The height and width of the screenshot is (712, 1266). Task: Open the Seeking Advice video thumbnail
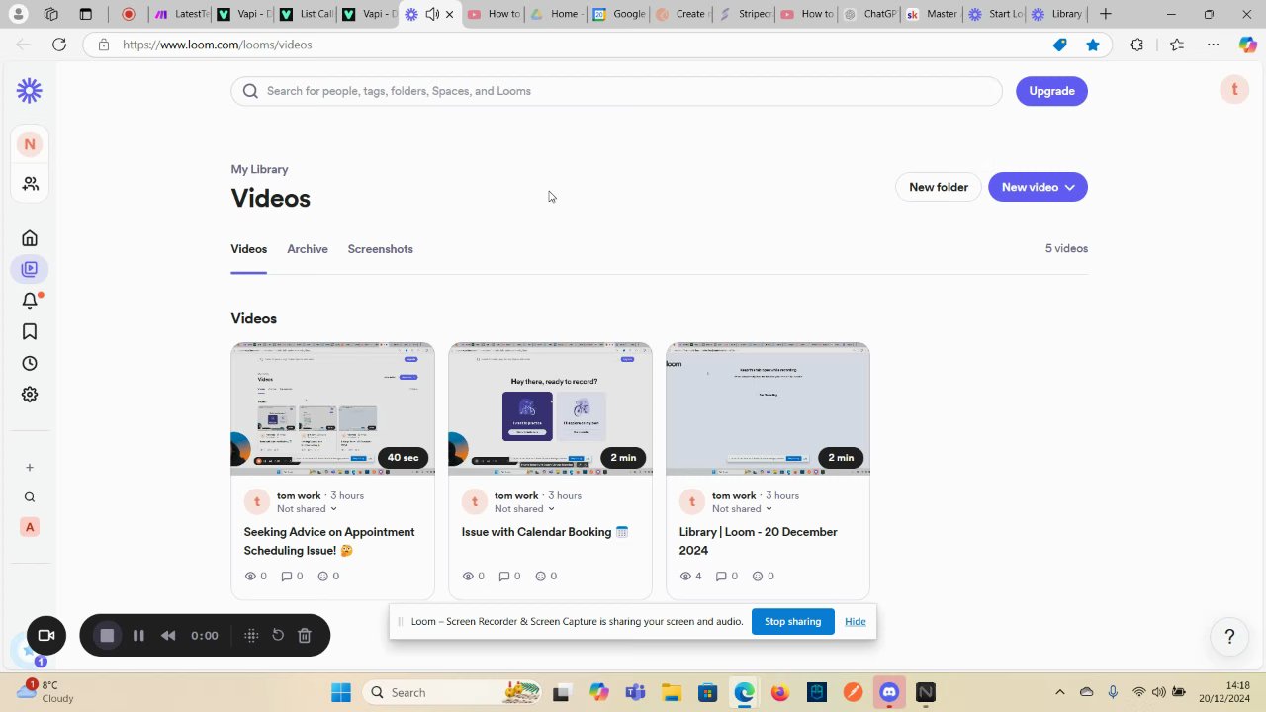click(332, 408)
